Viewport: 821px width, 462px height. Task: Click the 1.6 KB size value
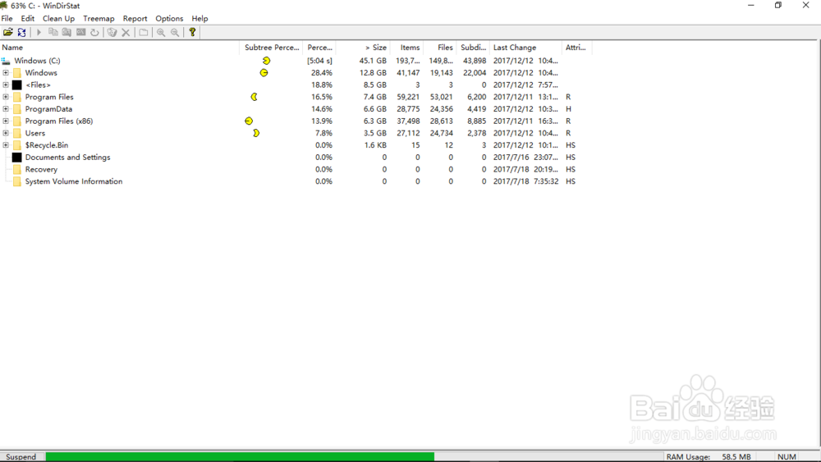click(x=375, y=145)
